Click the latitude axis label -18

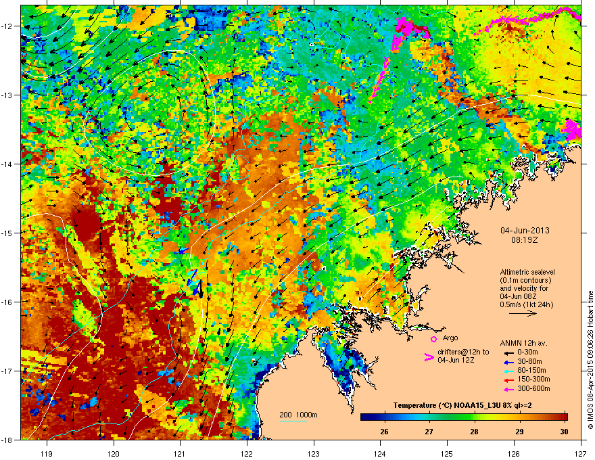click(x=7, y=440)
